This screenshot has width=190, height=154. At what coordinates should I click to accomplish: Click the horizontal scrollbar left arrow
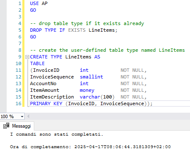click(x=28, y=116)
